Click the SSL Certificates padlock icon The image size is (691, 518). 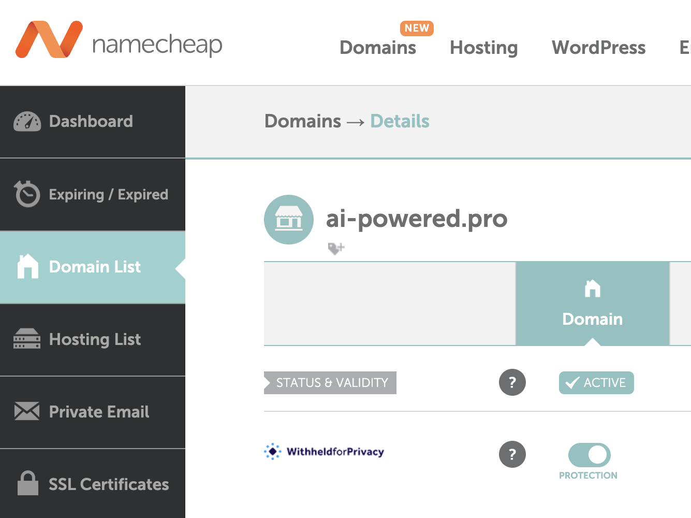coord(28,483)
